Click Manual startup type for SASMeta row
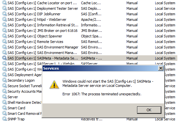 (x=132, y=58)
